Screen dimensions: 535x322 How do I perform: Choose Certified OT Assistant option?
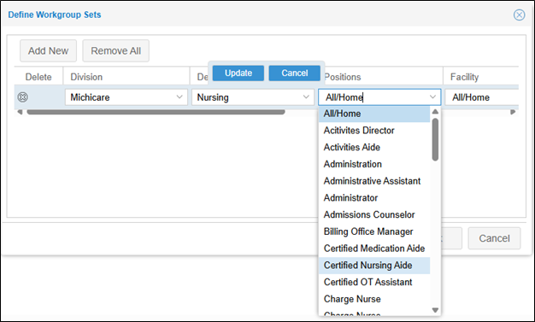pyautogui.click(x=374, y=282)
